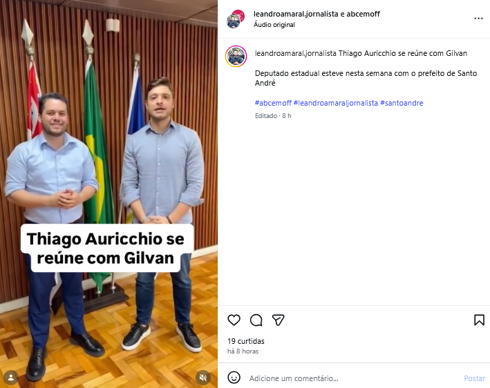Open the #abcemoff hashtag
490x388 pixels.
(x=273, y=103)
